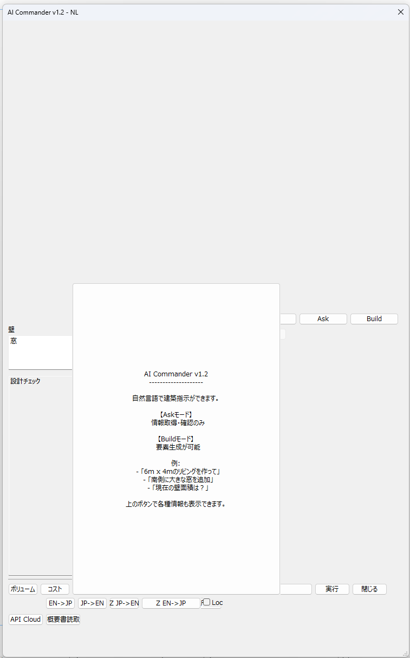Click the EN->JP translate button

[60, 603]
